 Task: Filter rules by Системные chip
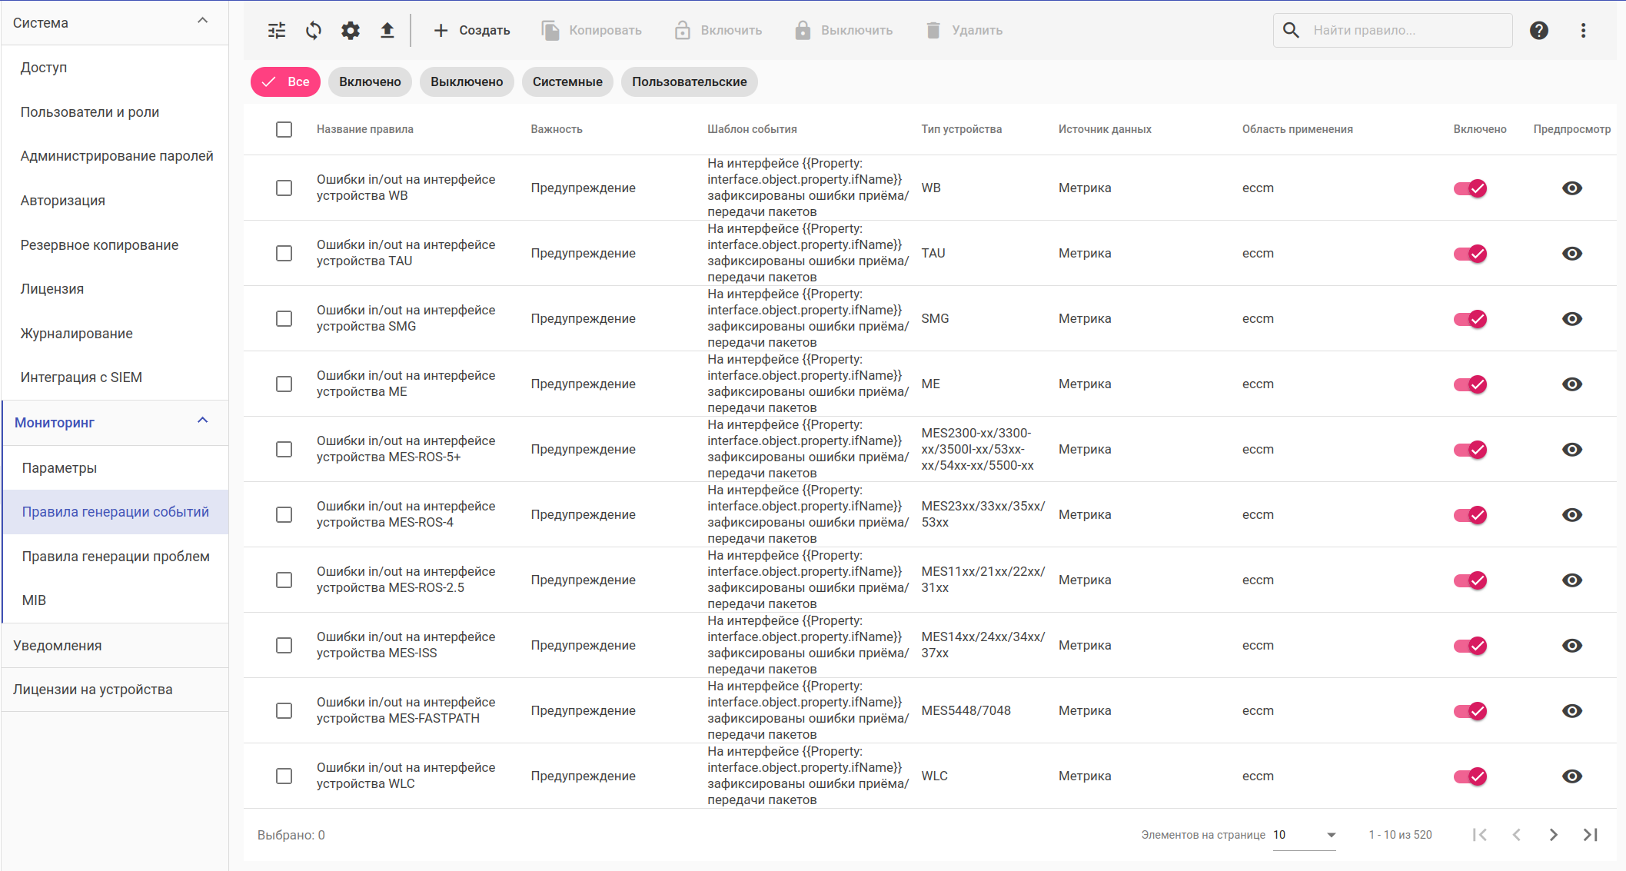point(567,82)
